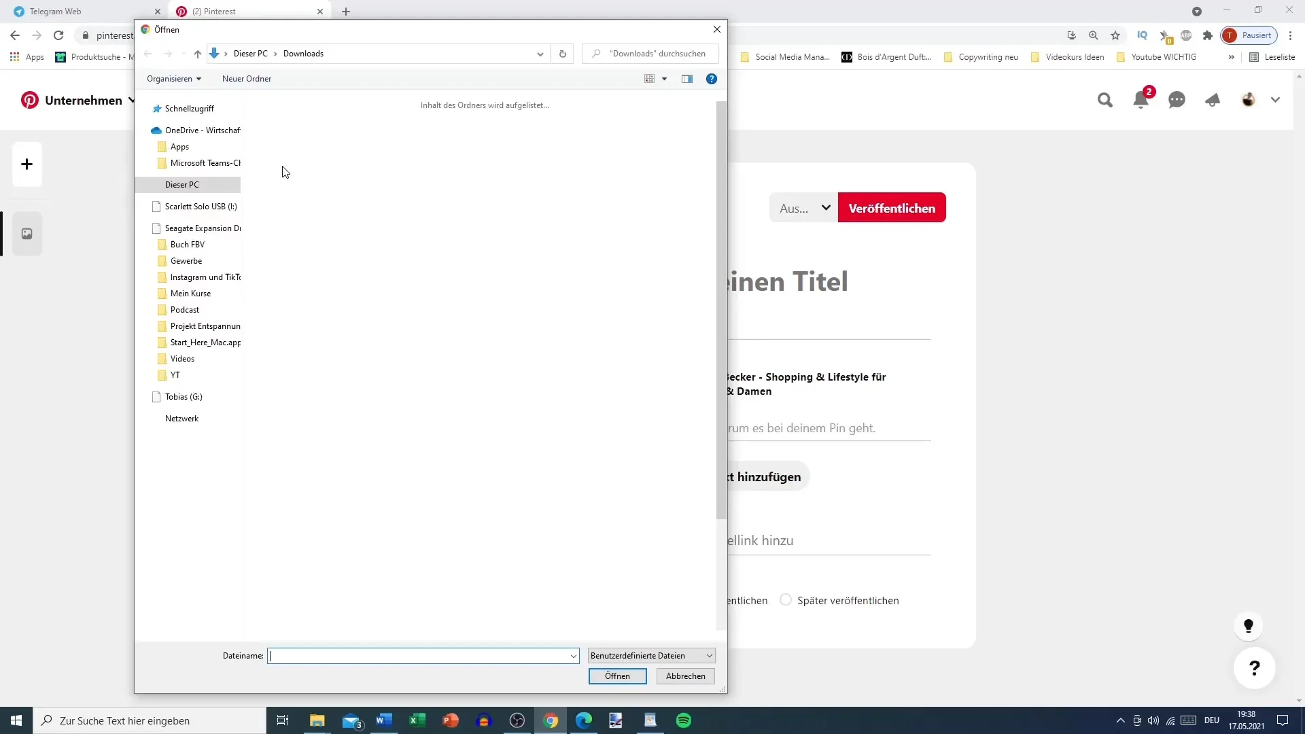1305x734 pixels.
Task: Open the Dateiname dropdown arrow
Action: pyautogui.click(x=574, y=656)
